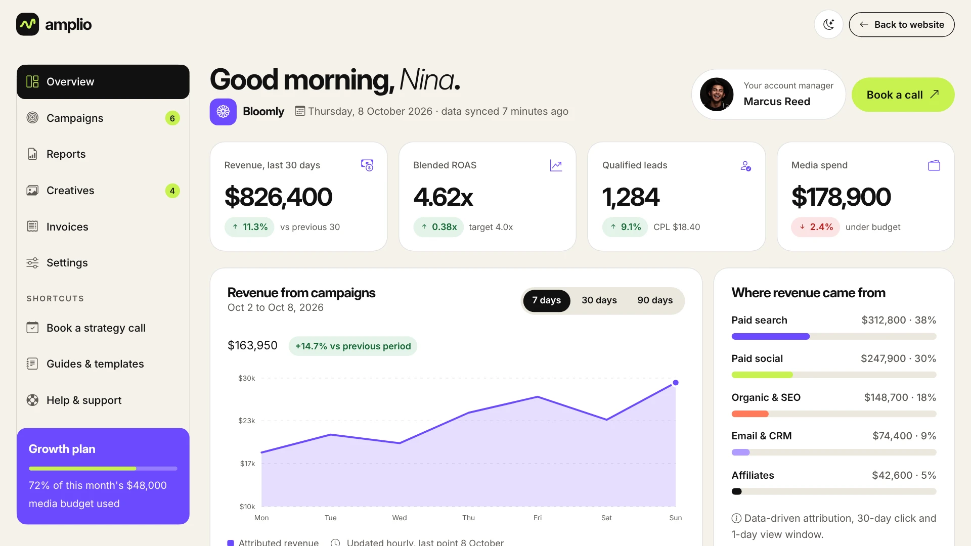
Task: Click the Email & CRM progress bar
Action: (833, 452)
